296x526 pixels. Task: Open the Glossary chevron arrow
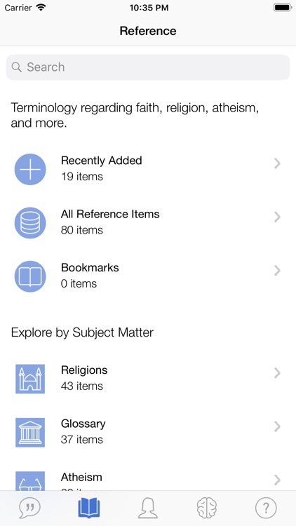277,426
